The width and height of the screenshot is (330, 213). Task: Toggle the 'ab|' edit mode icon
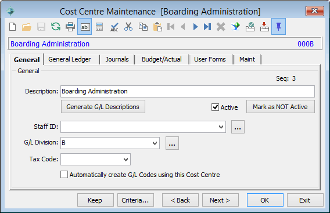[85, 27]
